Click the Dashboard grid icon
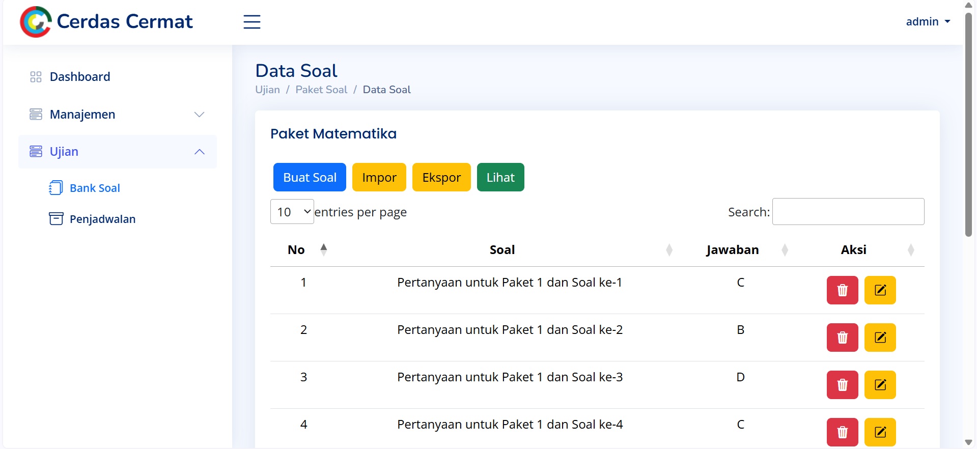This screenshot has height=449, width=977. 36,77
